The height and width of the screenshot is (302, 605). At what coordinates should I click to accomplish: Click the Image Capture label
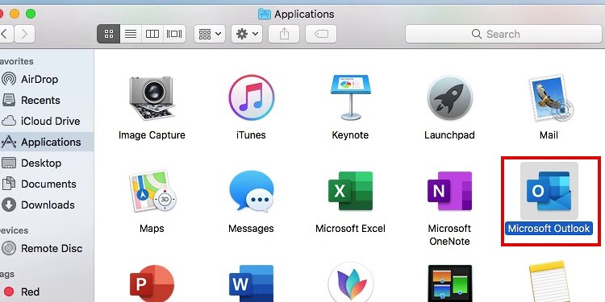pyautogui.click(x=152, y=135)
